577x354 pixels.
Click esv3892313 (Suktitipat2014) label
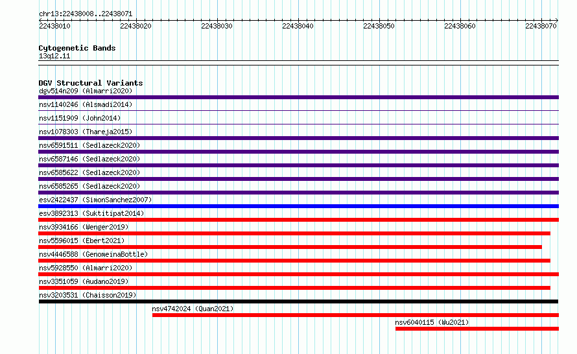(x=91, y=213)
